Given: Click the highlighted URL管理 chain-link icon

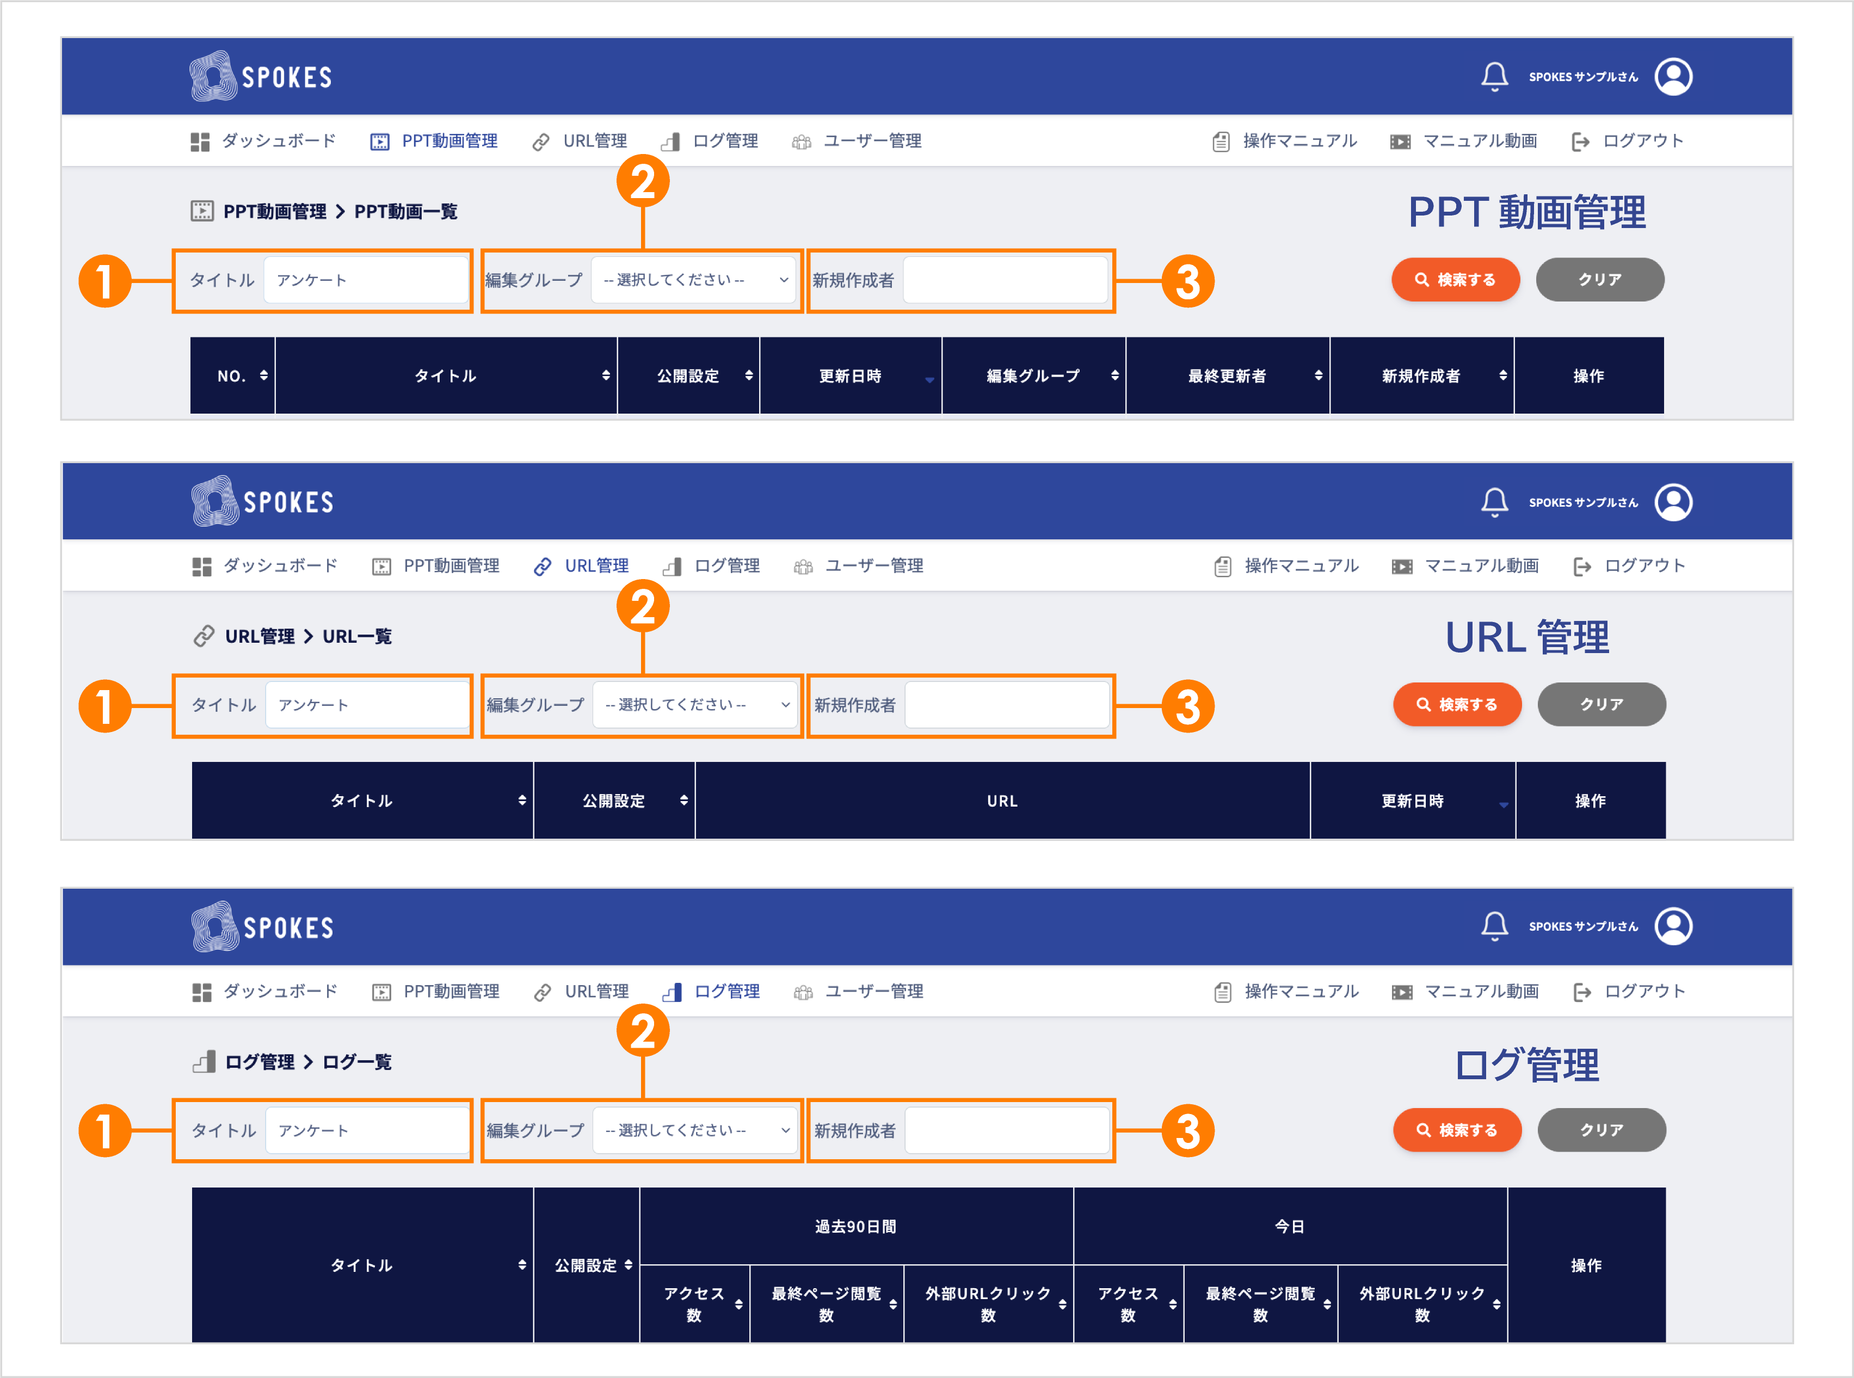Looking at the screenshot, I should coord(542,567).
